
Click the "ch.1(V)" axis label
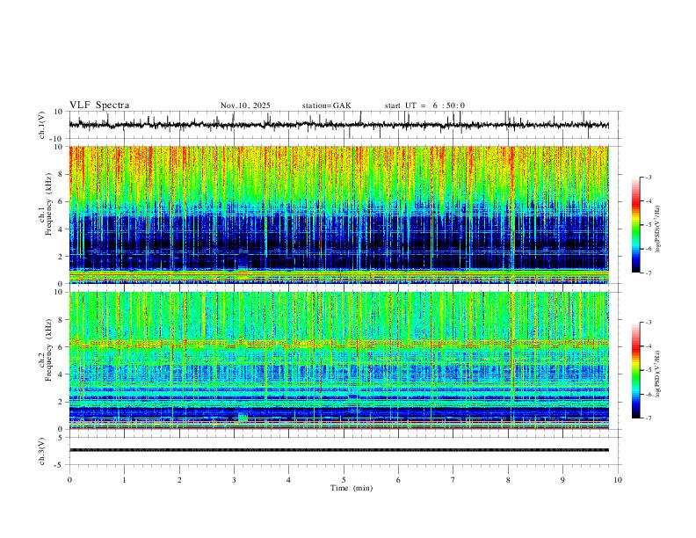(x=42, y=125)
